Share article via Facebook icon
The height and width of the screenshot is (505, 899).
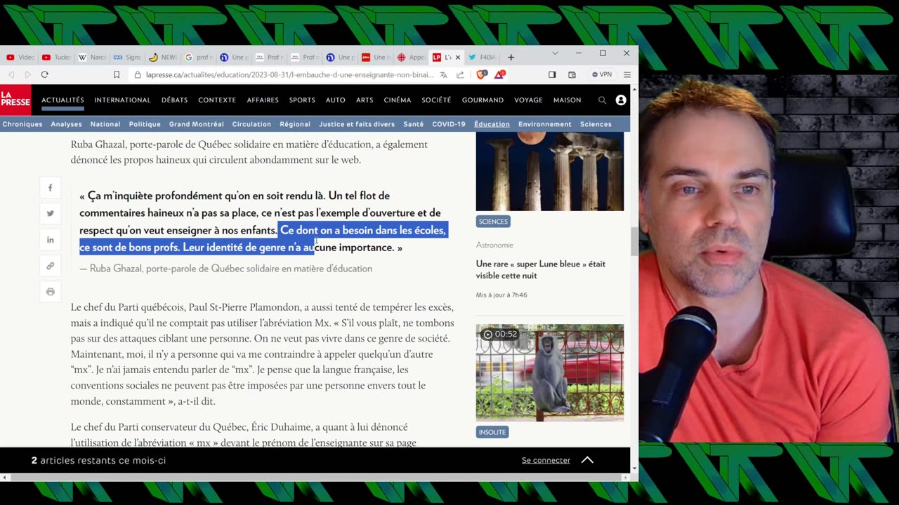point(51,188)
